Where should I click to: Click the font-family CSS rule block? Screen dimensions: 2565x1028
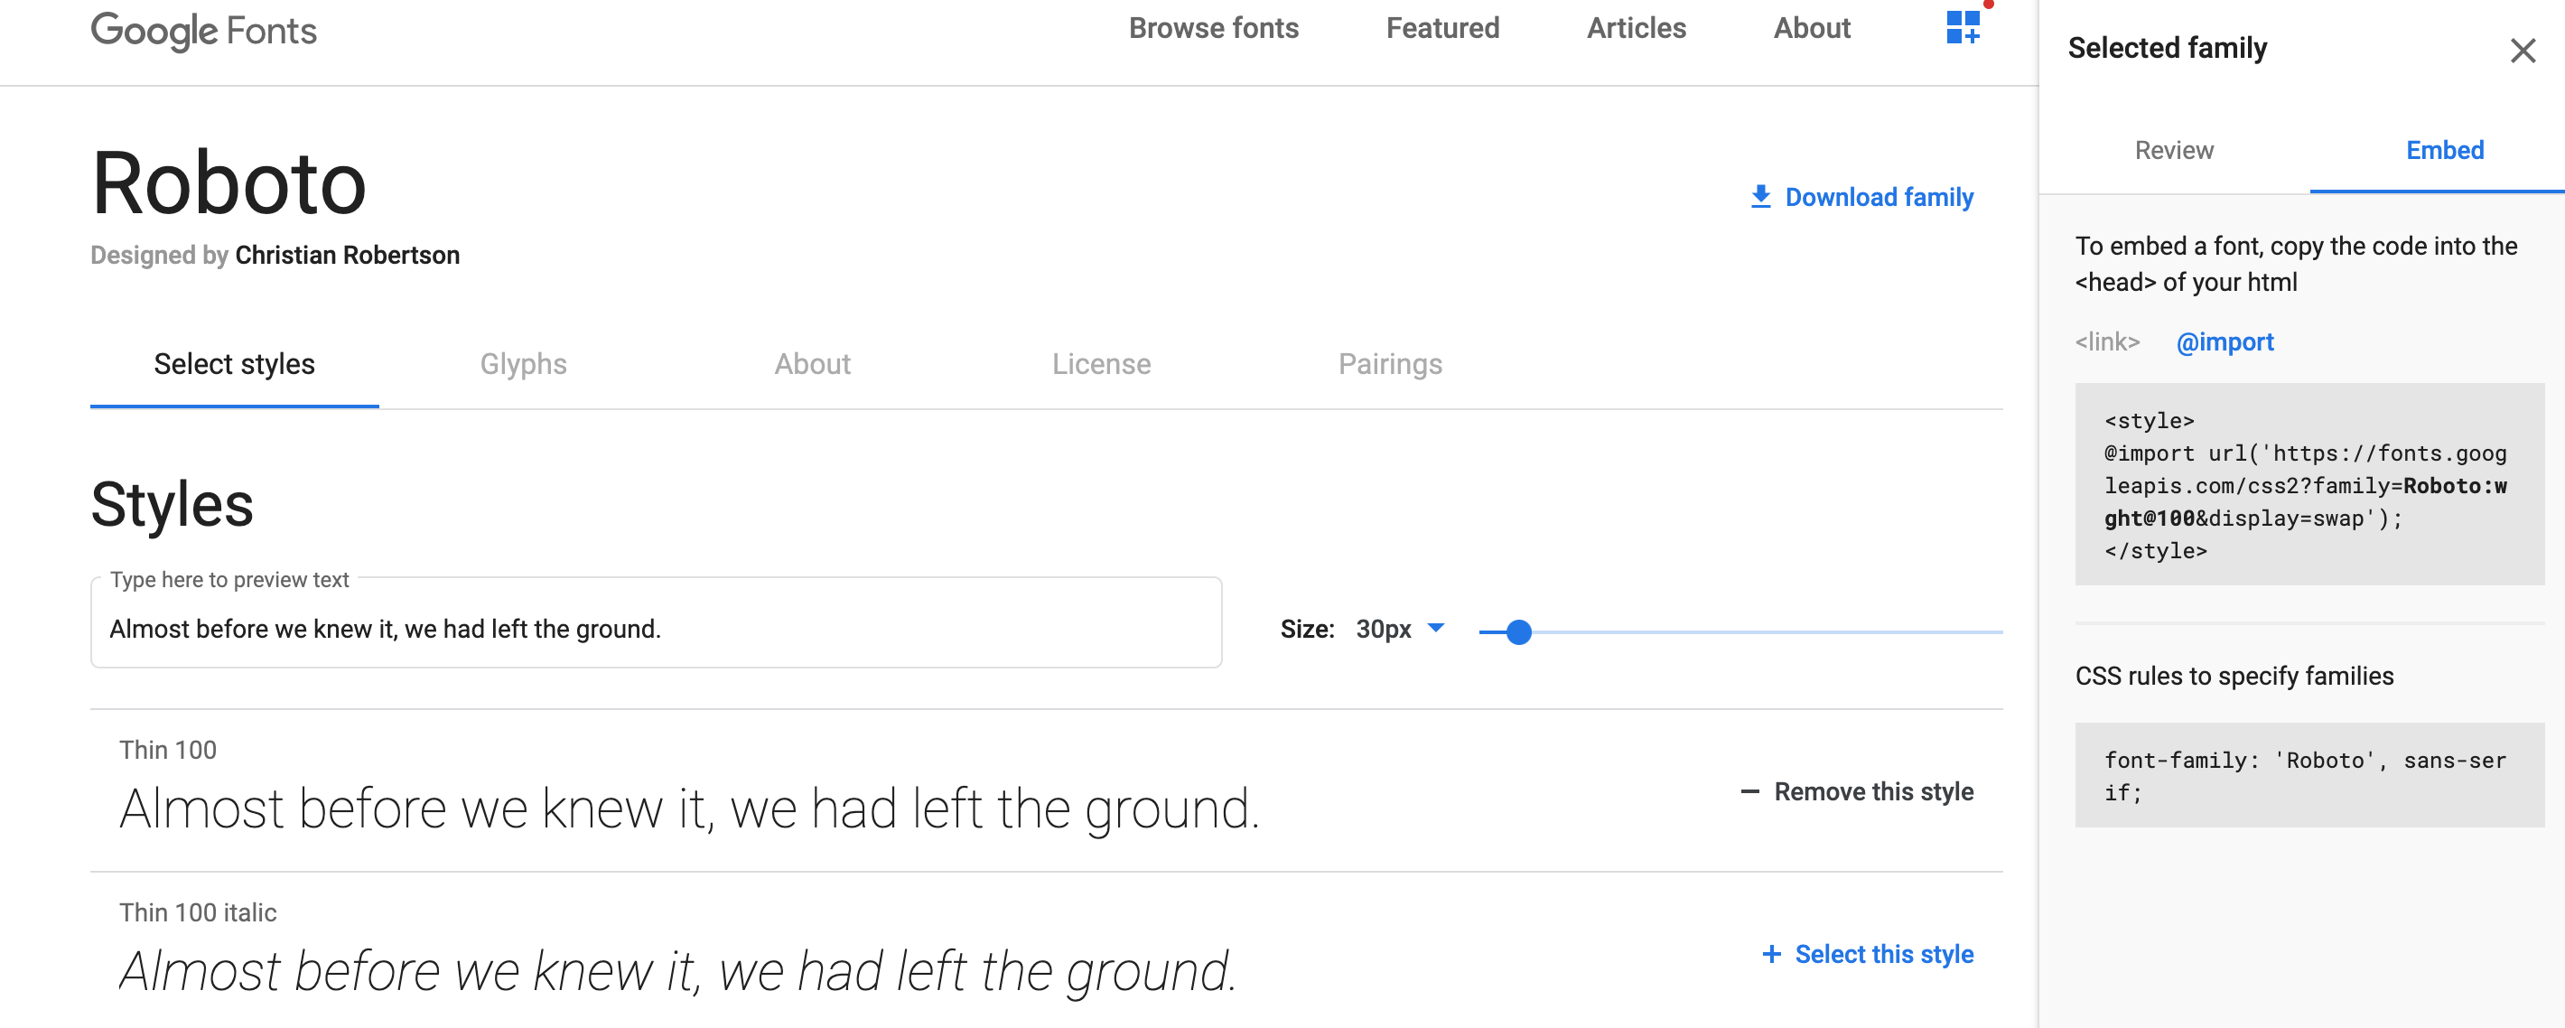pos(2309,775)
